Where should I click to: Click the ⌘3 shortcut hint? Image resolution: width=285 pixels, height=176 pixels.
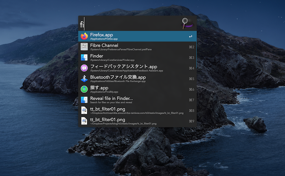(192, 57)
